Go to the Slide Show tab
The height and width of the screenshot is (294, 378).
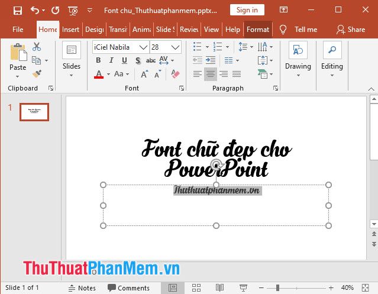pos(166,30)
